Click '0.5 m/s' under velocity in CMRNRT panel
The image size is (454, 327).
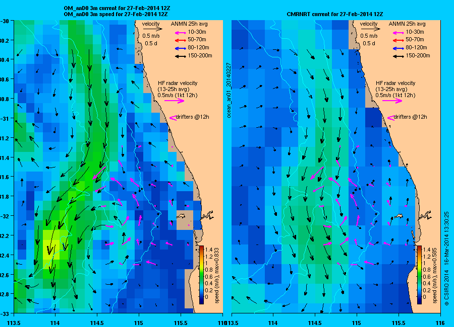pyautogui.click(x=369, y=36)
